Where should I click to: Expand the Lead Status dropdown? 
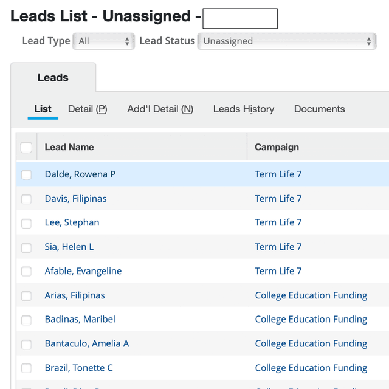[x=287, y=41]
